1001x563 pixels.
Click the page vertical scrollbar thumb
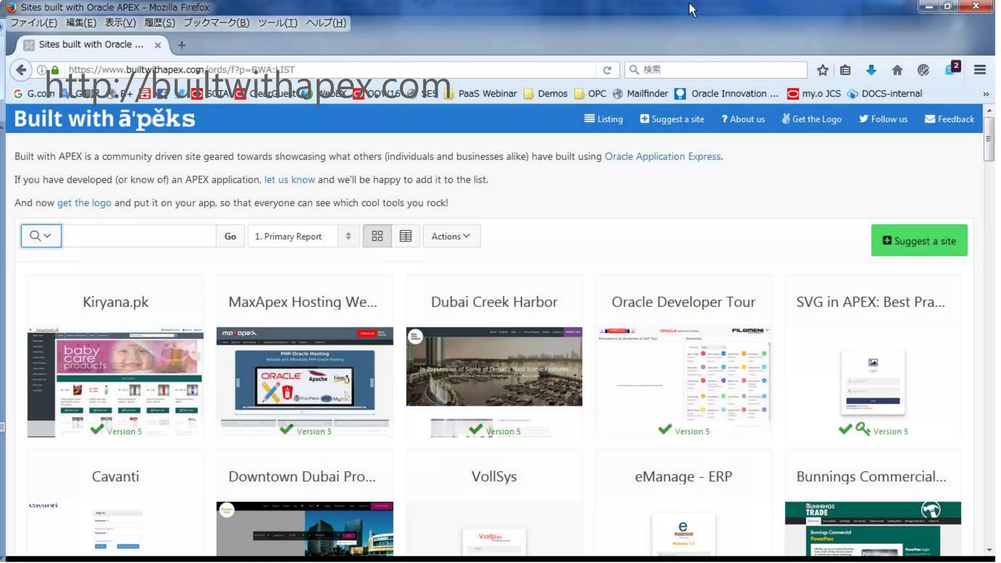[x=989, y=139]
